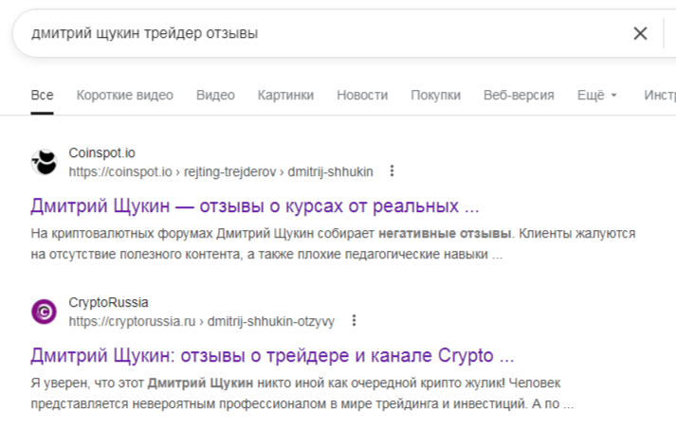The width and height of the screenshot is (676, 427).
Task: Go to the Новости tab
Action: click(x=362, y=96)
